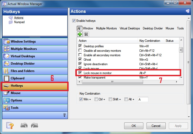
Task: Click main panel scroll up arrow
Action: 189,18
